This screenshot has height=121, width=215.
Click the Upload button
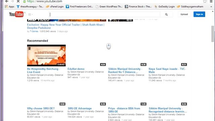(x=184, y=14)
